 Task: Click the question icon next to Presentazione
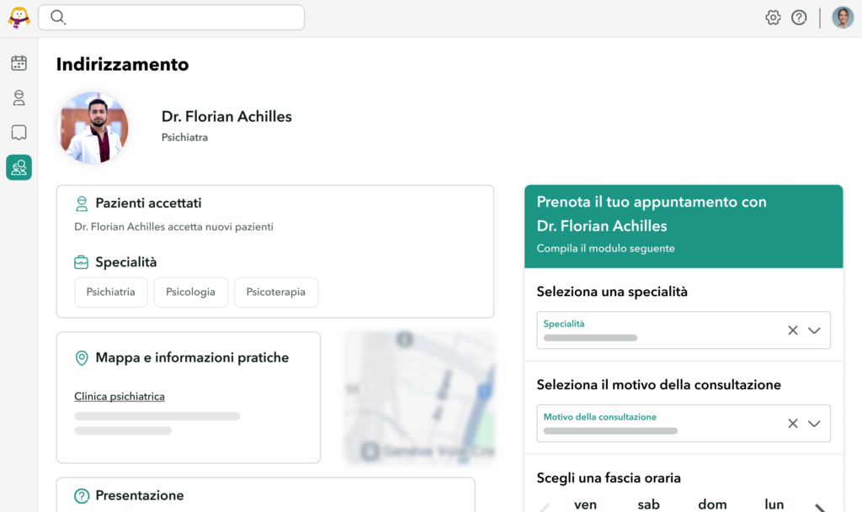(x=81, y=495)
